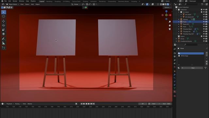This screenshot has height=118, width=209.
Task: Open the viewport Options dropdown
Action: [168, 8]
